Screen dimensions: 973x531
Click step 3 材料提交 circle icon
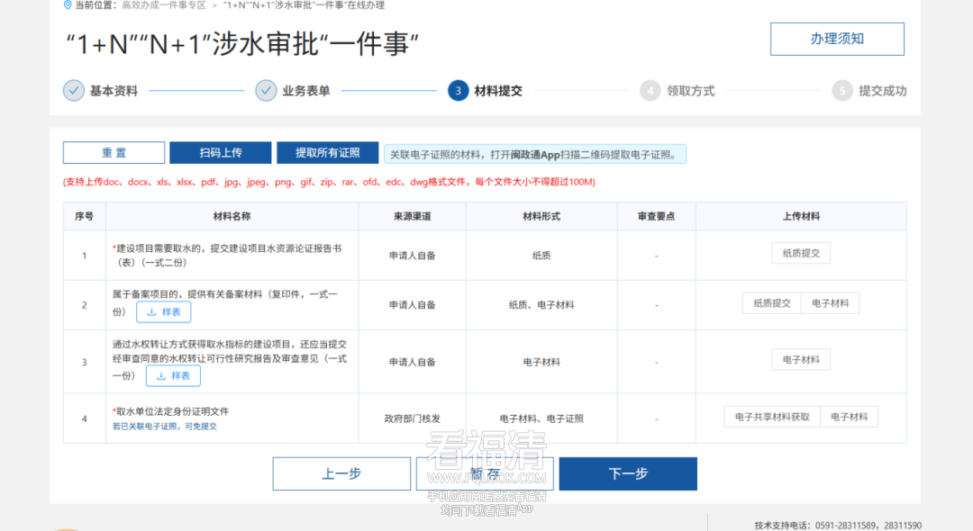458,91
